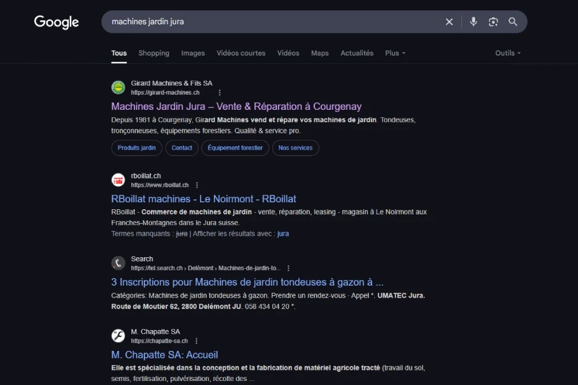Select the Tous tab

coord(119,53)
